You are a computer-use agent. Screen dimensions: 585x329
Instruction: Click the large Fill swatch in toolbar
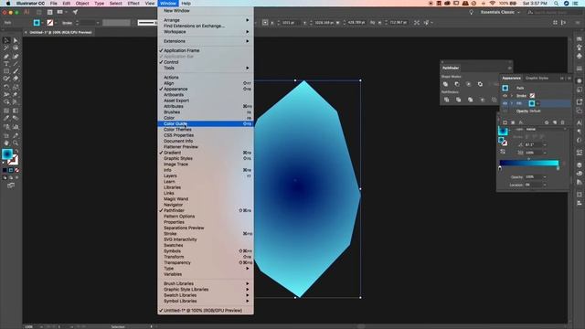(x=7, y=154)
